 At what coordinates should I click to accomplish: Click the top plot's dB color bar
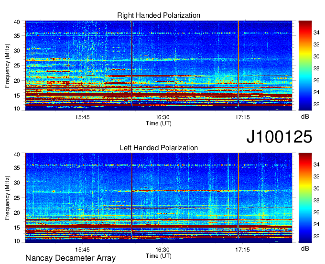(x=305, y=66)
